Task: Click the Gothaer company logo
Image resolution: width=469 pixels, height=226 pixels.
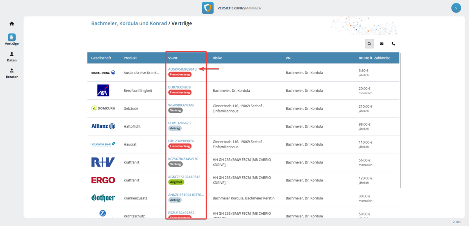Action: (103, 198)
